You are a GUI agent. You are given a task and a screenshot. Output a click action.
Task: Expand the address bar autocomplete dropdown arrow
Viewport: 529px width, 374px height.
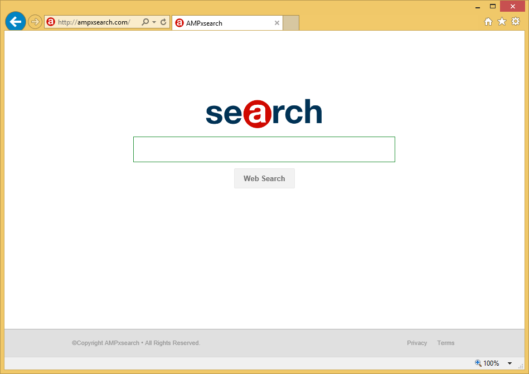pos(154,22)
